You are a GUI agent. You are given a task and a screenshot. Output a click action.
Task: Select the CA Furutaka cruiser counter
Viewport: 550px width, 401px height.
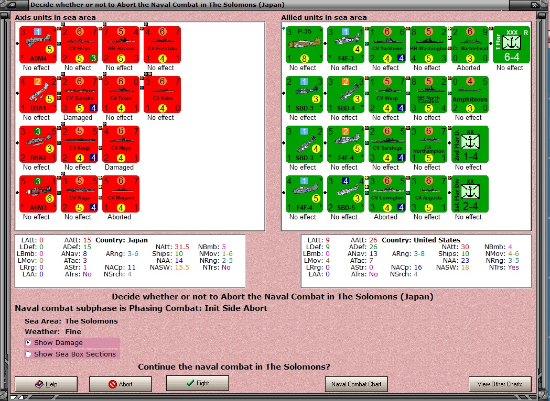[162, 45]
